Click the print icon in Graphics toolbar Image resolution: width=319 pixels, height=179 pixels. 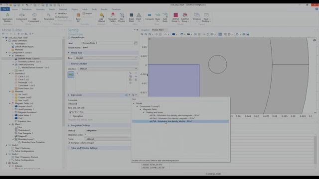tap(248, 34)
